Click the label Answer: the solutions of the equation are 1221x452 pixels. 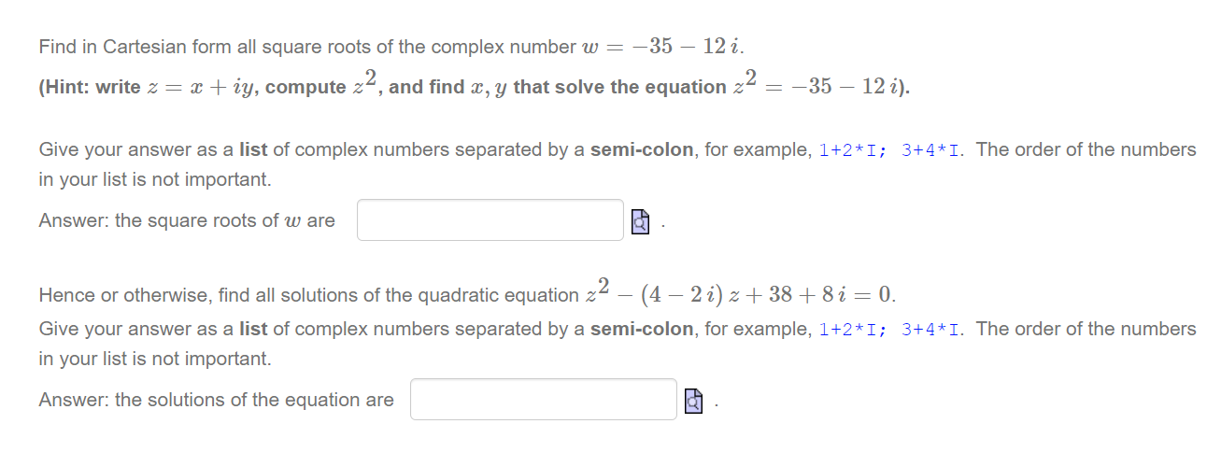pyautogui.click(x=217, y=401)
